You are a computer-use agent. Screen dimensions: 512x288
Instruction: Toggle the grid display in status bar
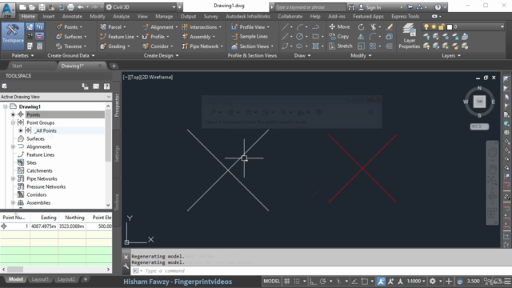click(x=286, y=281)
